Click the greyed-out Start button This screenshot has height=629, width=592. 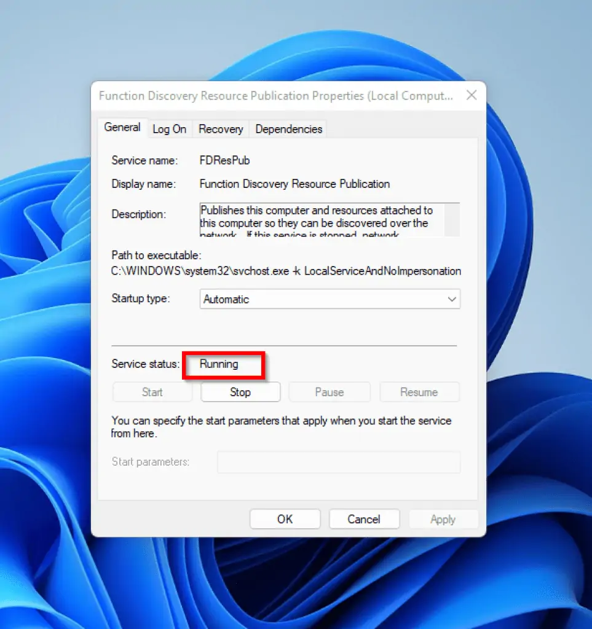click(152, 392)
